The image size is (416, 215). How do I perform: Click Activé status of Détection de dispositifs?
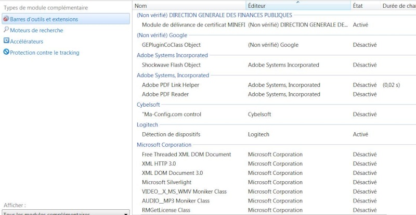[x=360, y=134]
